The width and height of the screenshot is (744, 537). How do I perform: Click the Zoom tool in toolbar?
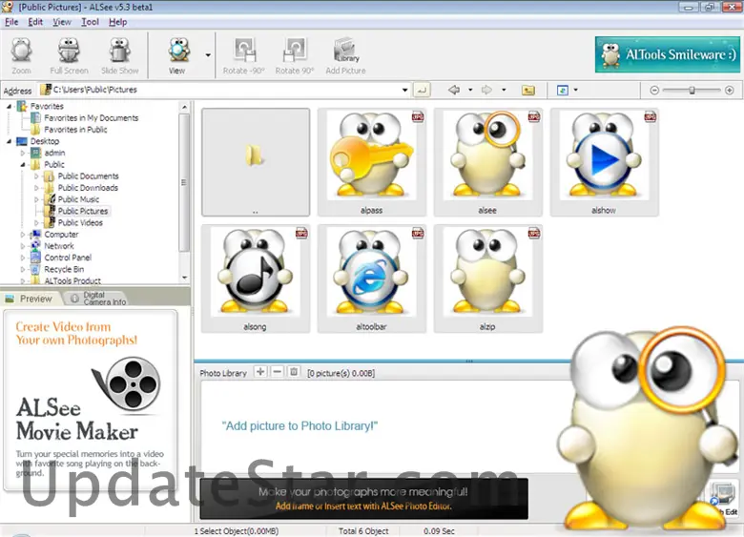pos(22,56)
